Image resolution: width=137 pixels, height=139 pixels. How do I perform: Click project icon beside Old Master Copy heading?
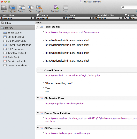42,98
